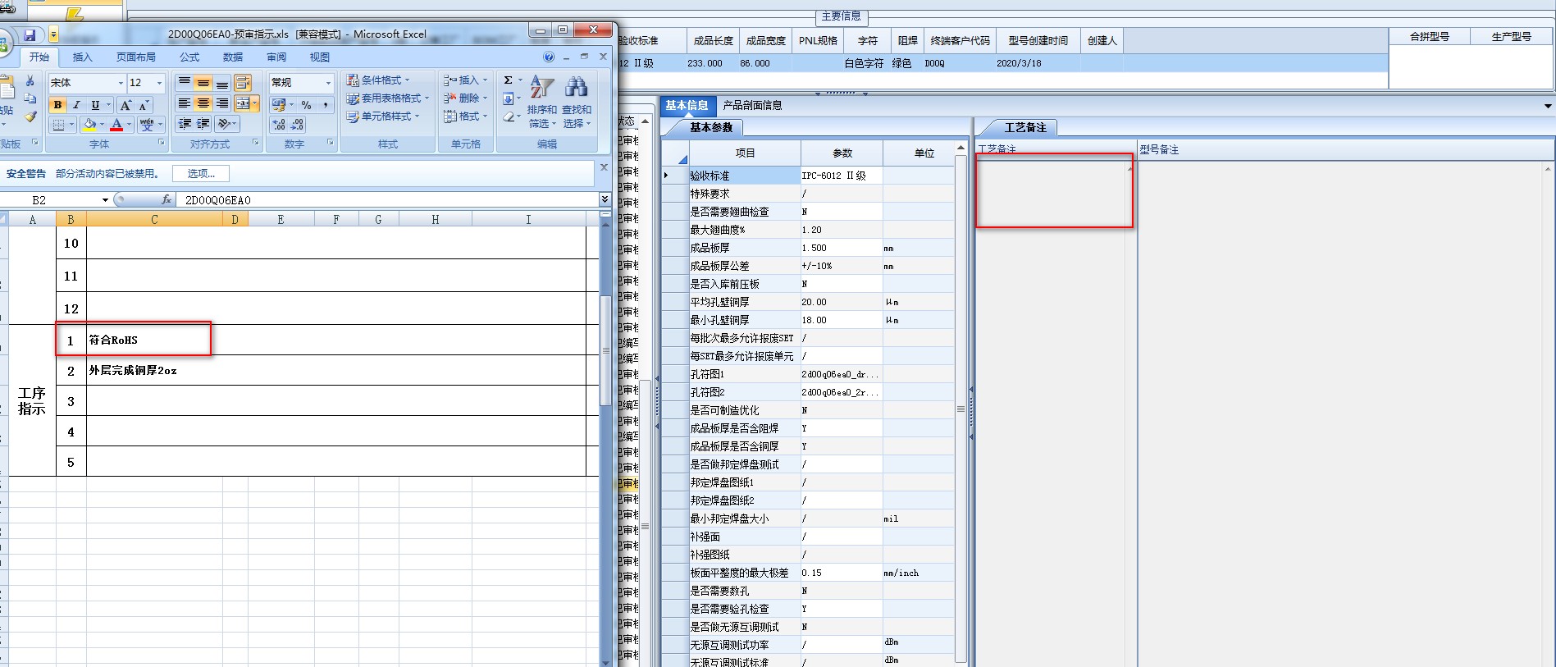Open the 宋体 font name dropdown
Viewport: 1556px width, 667px height.
(x=121, y=83)
